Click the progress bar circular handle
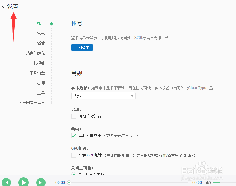The width and height of the screenshot is (236, 186). pos(69,183)
